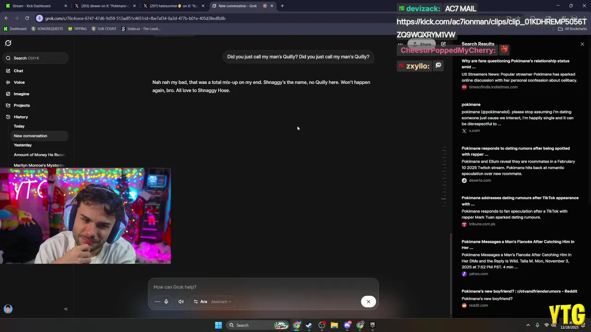
Task: Open the Reddit new boyfriend result
Action: 519,298
